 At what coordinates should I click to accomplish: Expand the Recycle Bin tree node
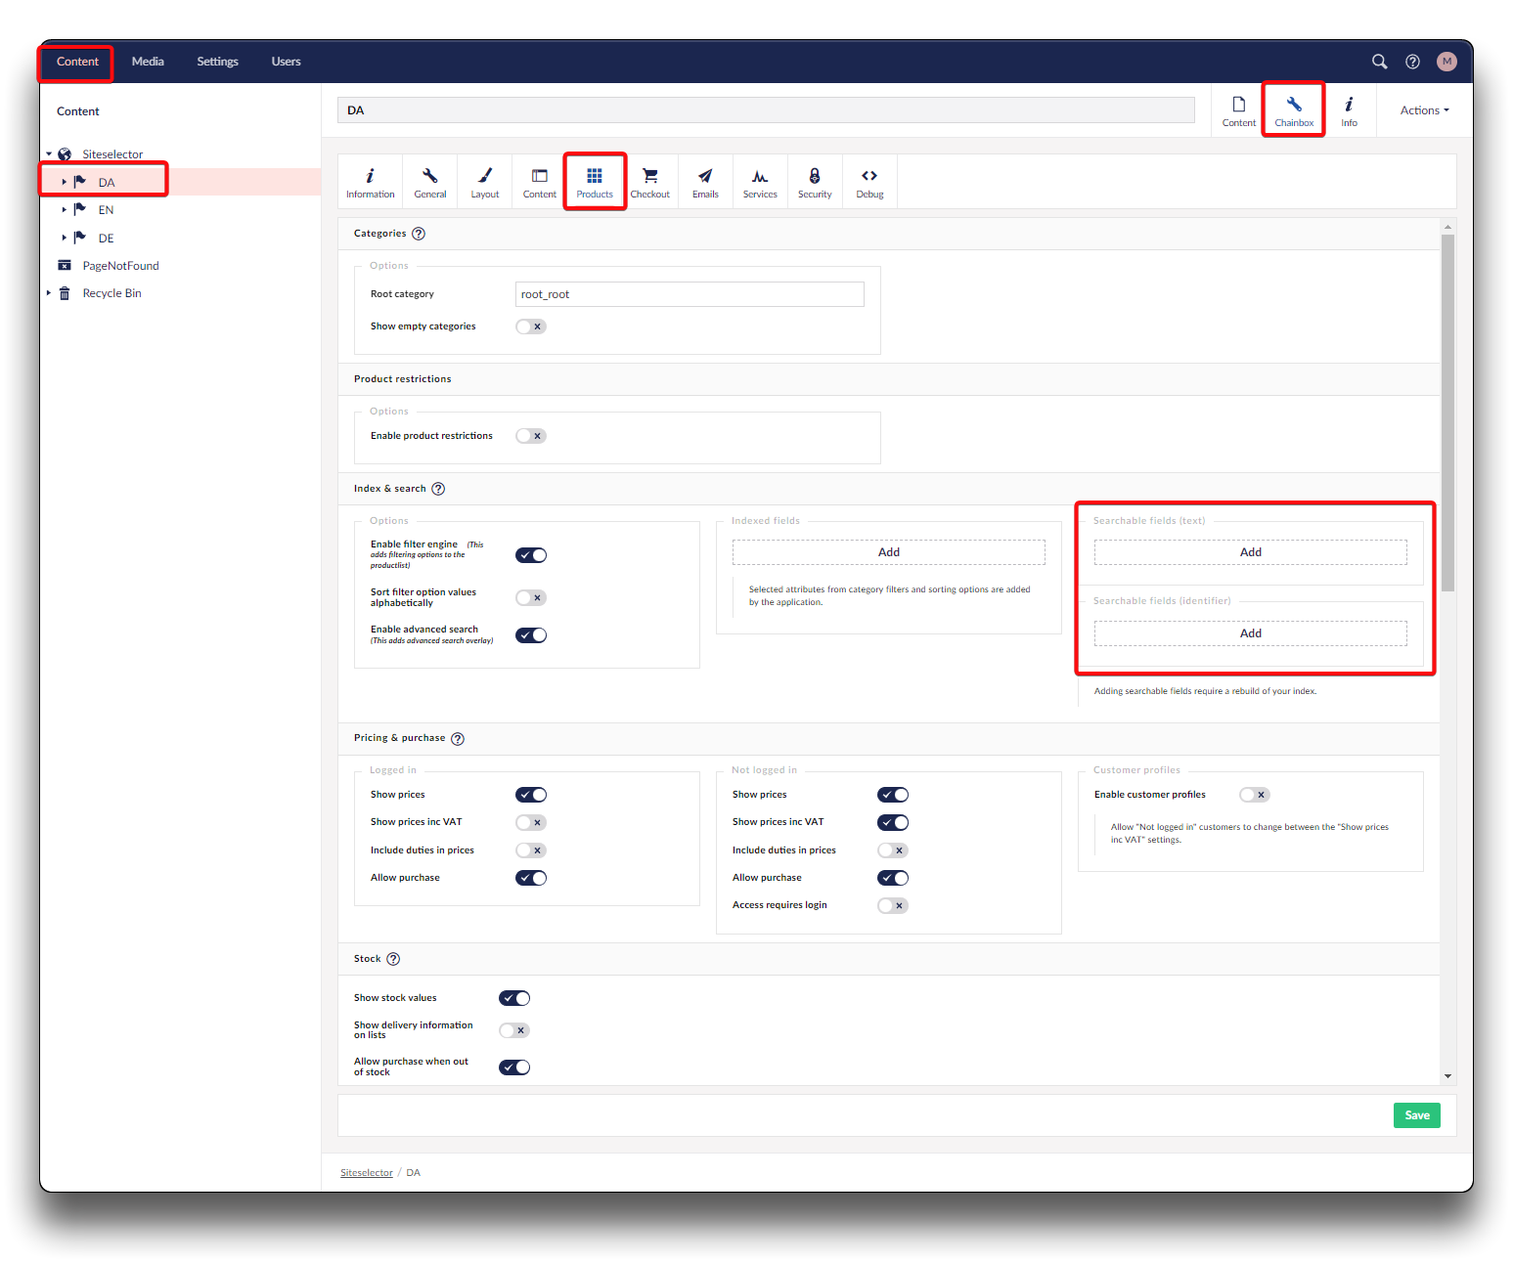pos(49,293)
